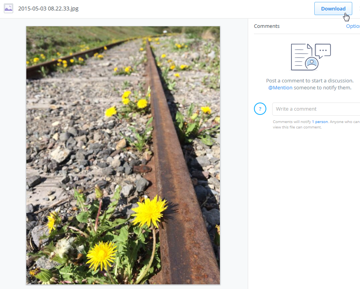Click 'Post a comment to start a discussion' text
Image resolution: width=360 pixels, height=289 pixels.
pos(309,81)
